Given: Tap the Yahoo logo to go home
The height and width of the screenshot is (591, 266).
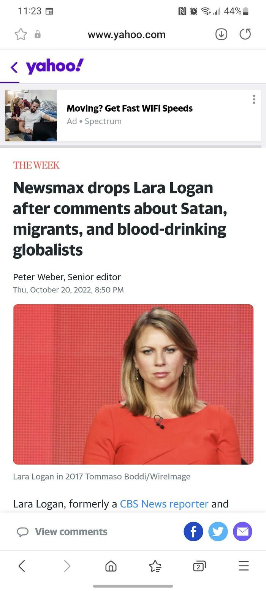Looking at the screenshot, I should click(x=53, y=67).
